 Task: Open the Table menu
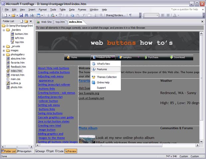(62, 10)
